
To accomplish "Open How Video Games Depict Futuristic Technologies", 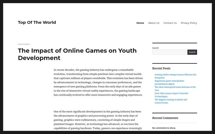I will (171, 95).
